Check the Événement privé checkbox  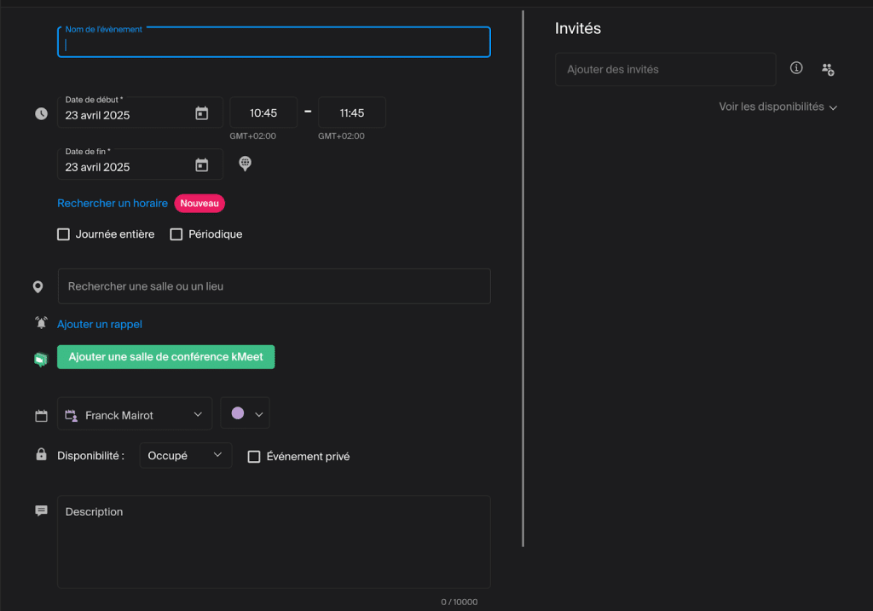[254, 457]
